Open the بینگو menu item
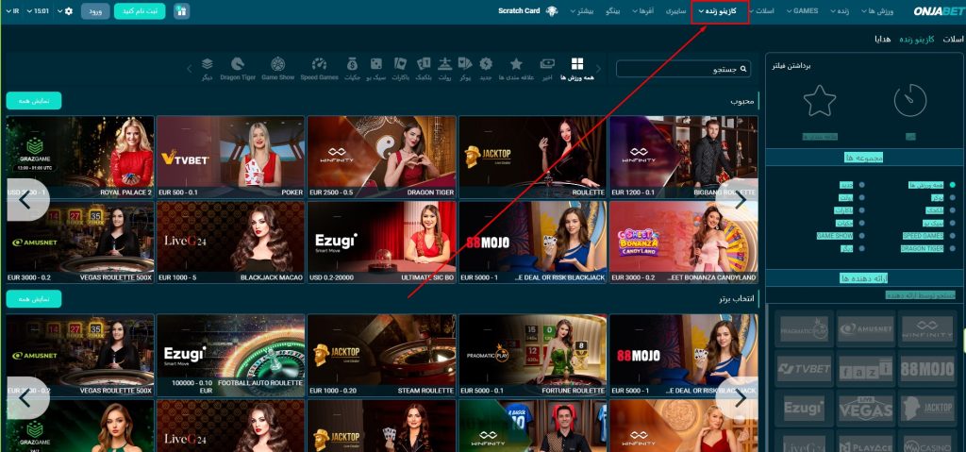This screenshot has height=452, width=966. (611, 11)
